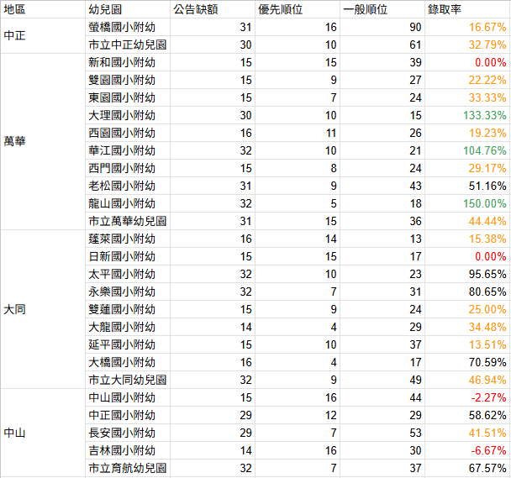Select the 華江國小附幼 cell
Screen dimensions: 511x478
128,150
